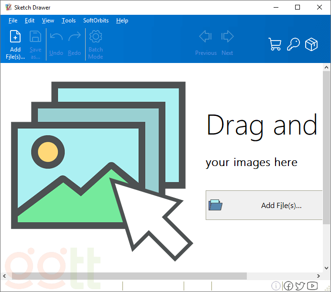Screen dimensions: 331x292
Task: Open Batch Mode gear icon
Action: [96, 37]
